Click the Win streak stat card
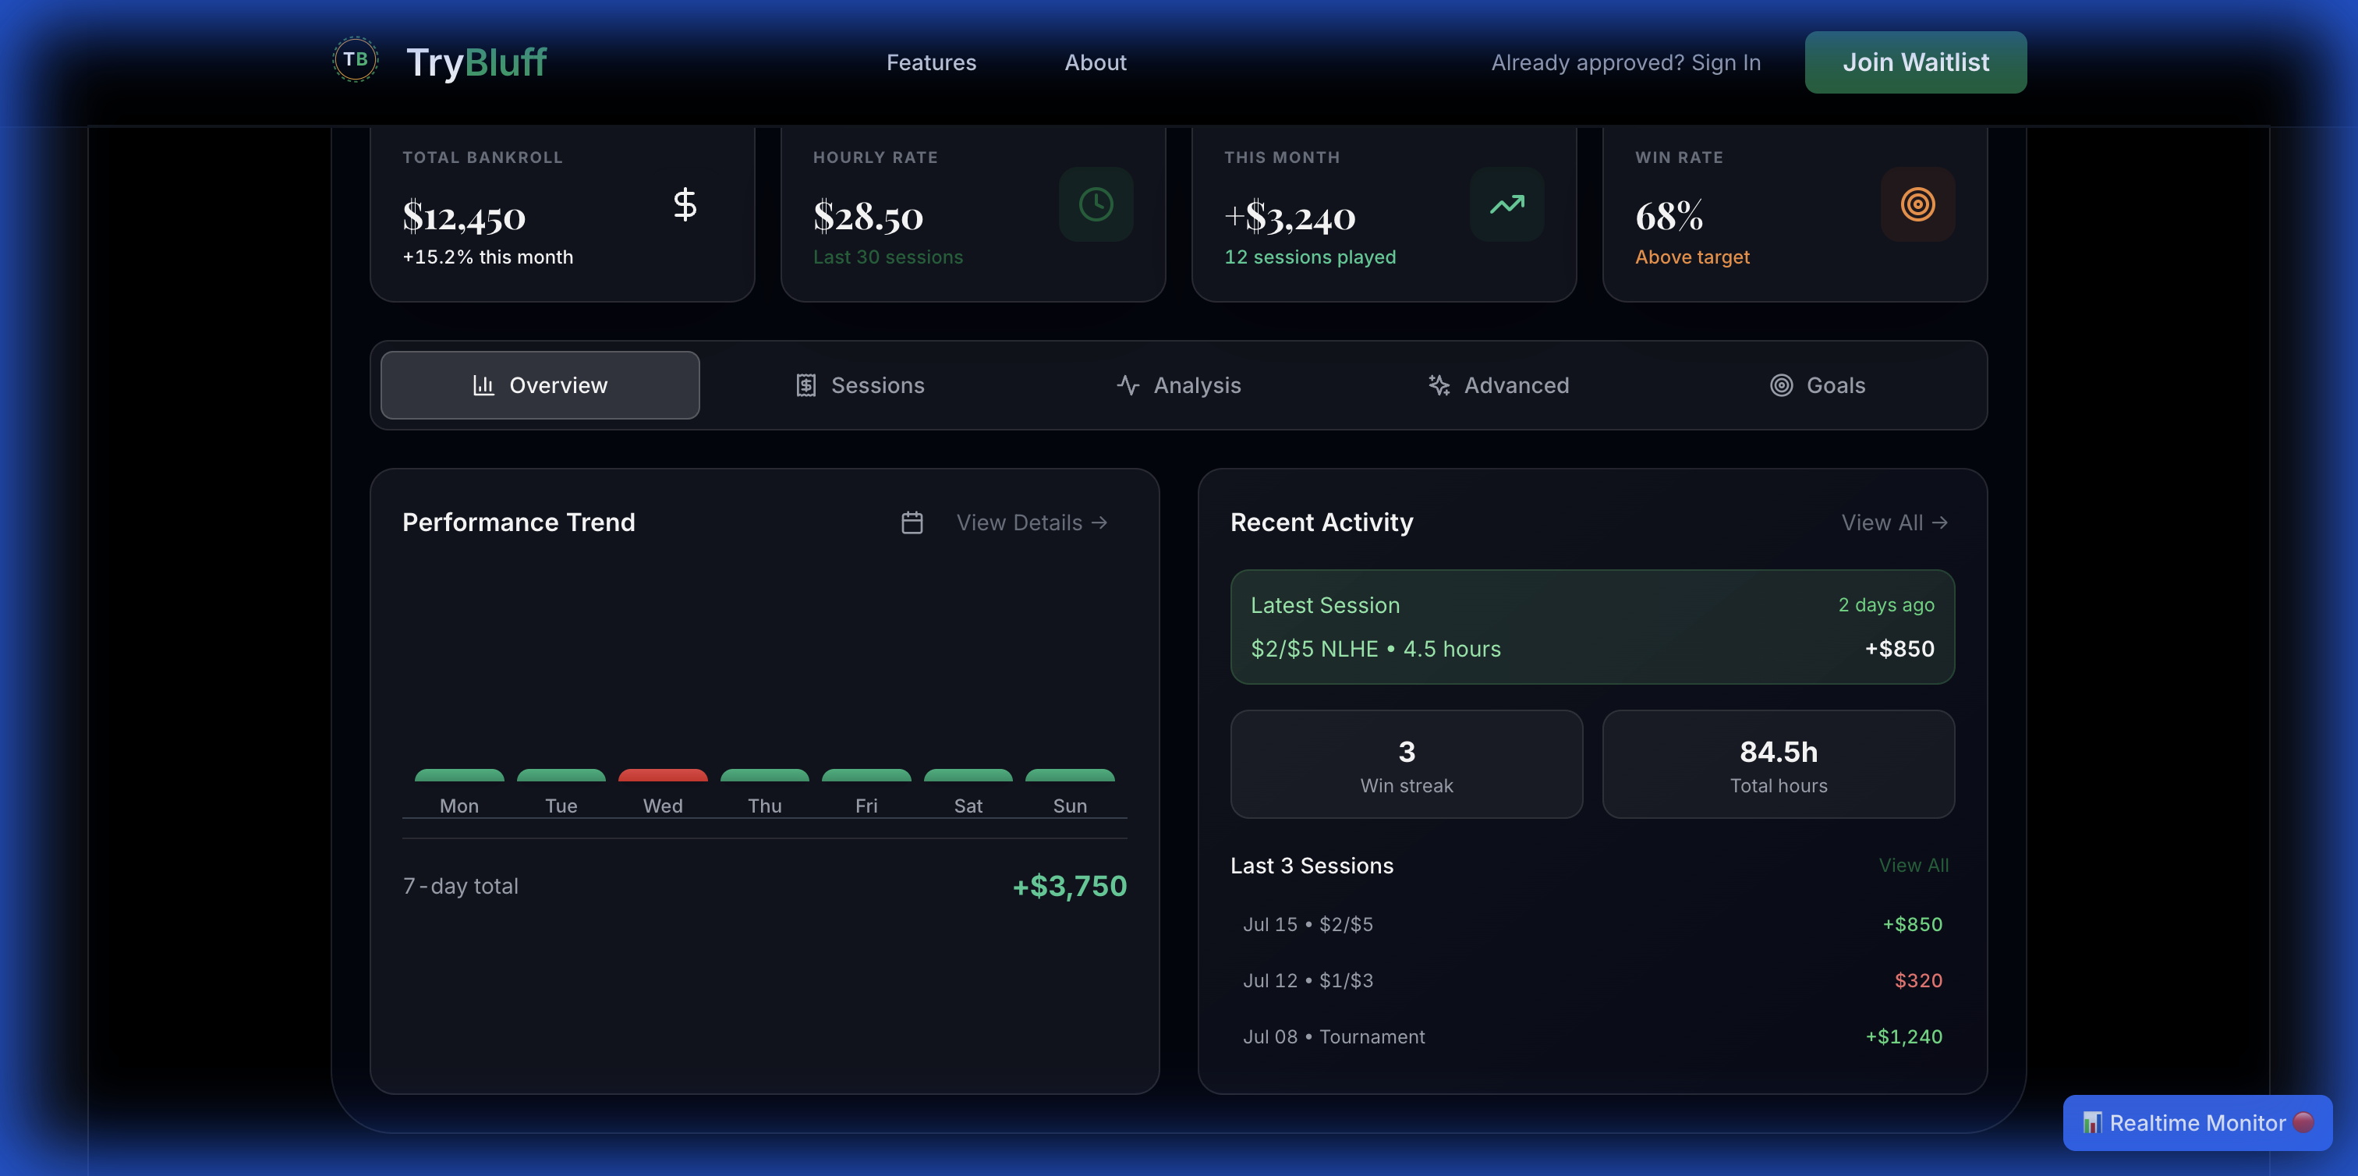Screen dimensions: 2358x1176 (x=1407, y=764)
